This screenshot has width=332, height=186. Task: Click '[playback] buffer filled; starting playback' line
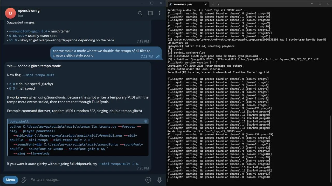pos(201,46)
